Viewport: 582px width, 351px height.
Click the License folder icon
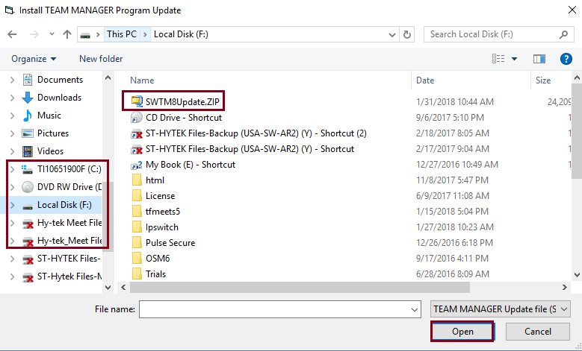click(x=137, y=195)
